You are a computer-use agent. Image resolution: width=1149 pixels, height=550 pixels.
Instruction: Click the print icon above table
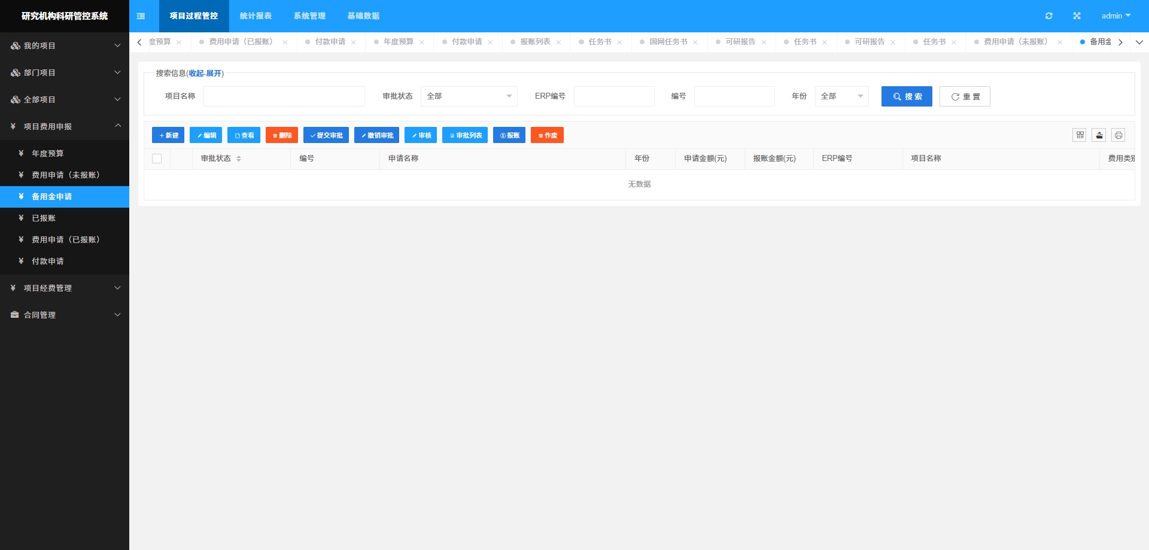[1118, 135]
